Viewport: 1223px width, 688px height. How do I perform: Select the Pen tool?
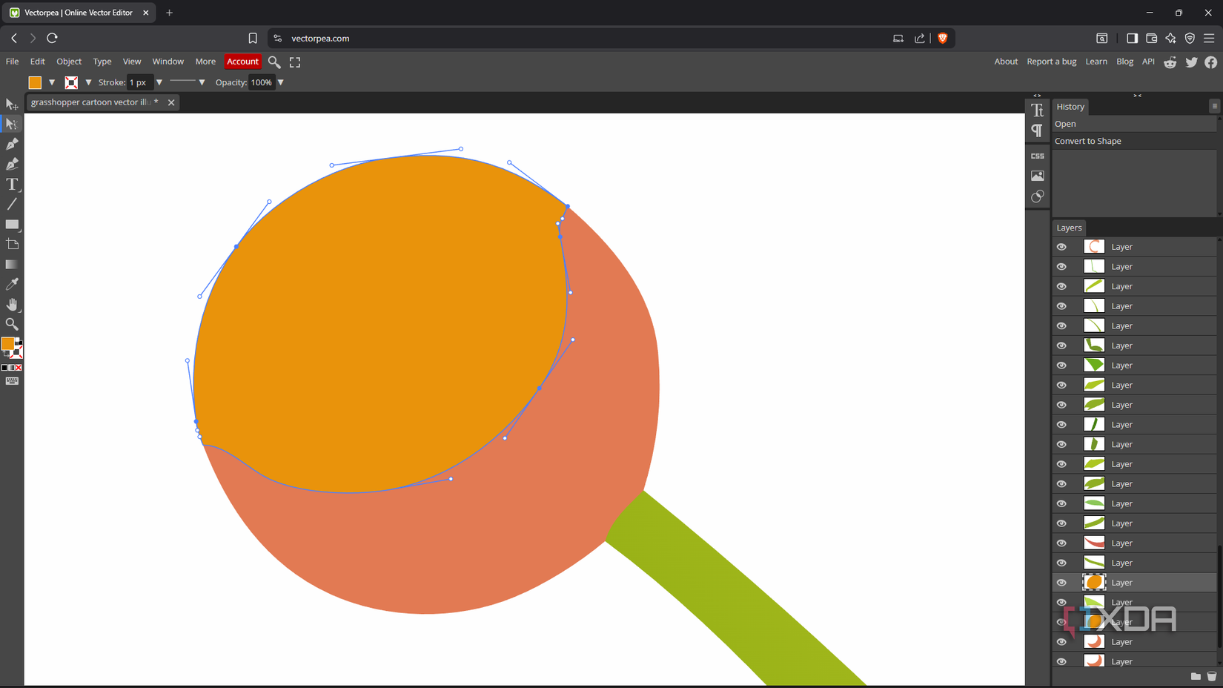[12, 145]
